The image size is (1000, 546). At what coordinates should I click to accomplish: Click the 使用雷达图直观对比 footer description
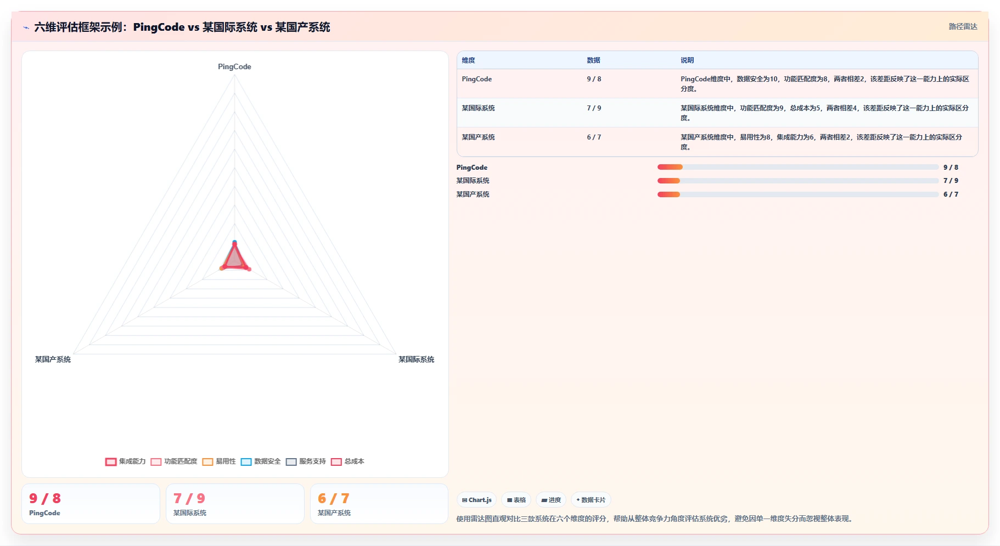655,519
